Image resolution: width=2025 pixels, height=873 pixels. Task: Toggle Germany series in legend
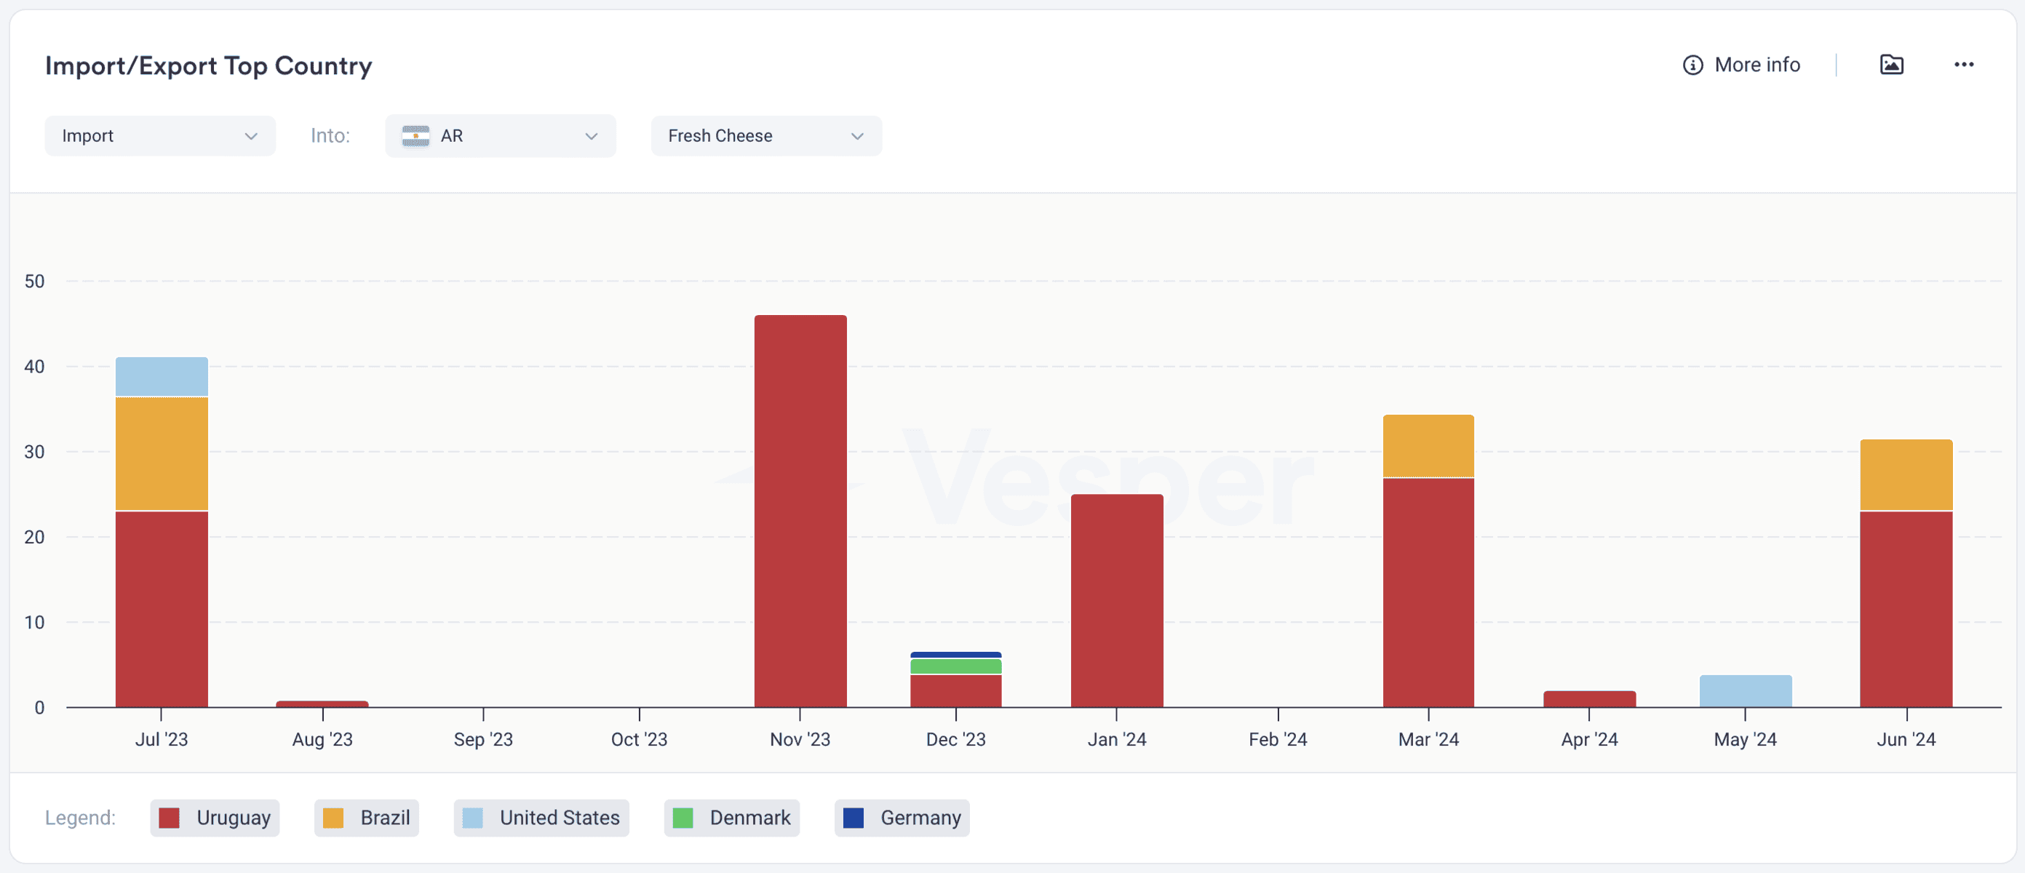tap(902, 818)
